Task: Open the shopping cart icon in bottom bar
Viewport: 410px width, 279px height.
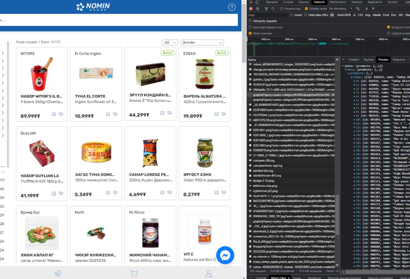Action: [x=133, y=274]
